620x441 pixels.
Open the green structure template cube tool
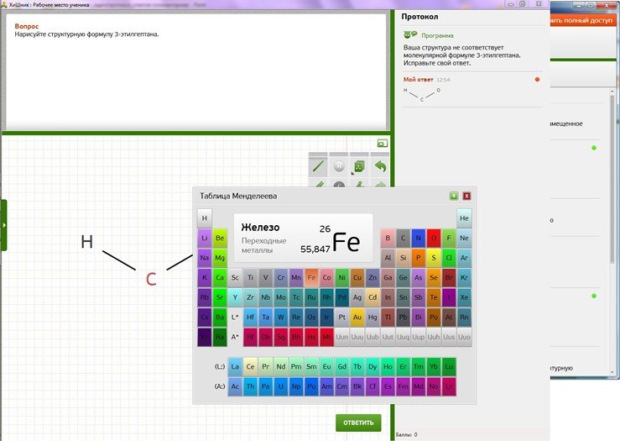(359, 166)
